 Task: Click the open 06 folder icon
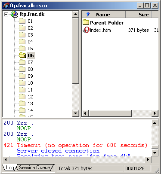point(22,55)
